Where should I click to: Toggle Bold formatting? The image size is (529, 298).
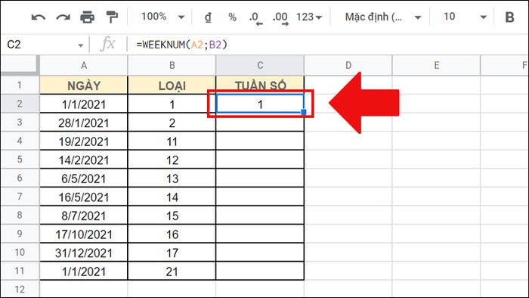click(509, 17)
